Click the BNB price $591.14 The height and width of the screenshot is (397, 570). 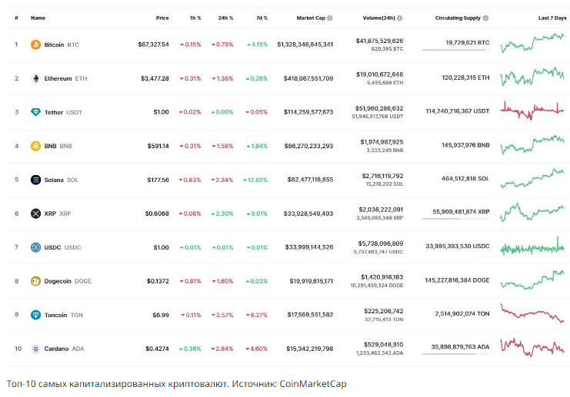(158, 146)
